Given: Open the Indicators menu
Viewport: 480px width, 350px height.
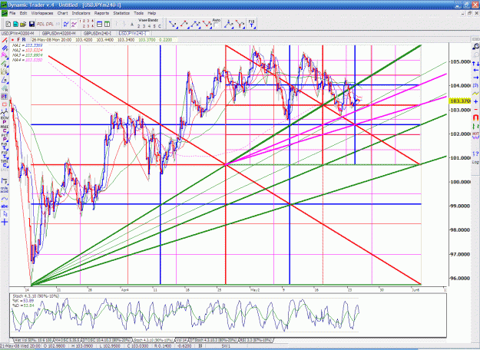Looking at the screenshot, I should click(x=81, y=13).
